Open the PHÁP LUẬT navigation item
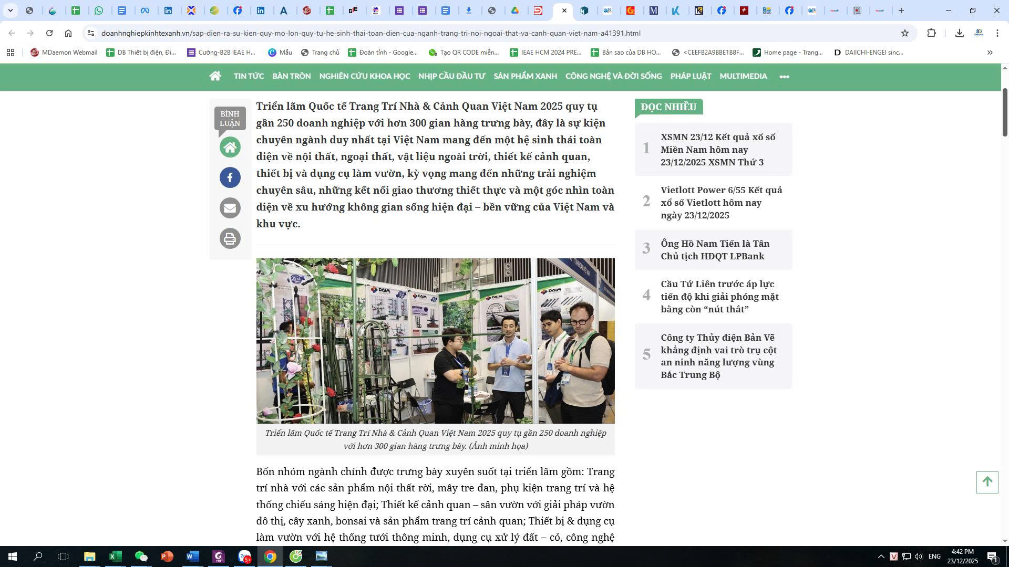 click(690, 76)
